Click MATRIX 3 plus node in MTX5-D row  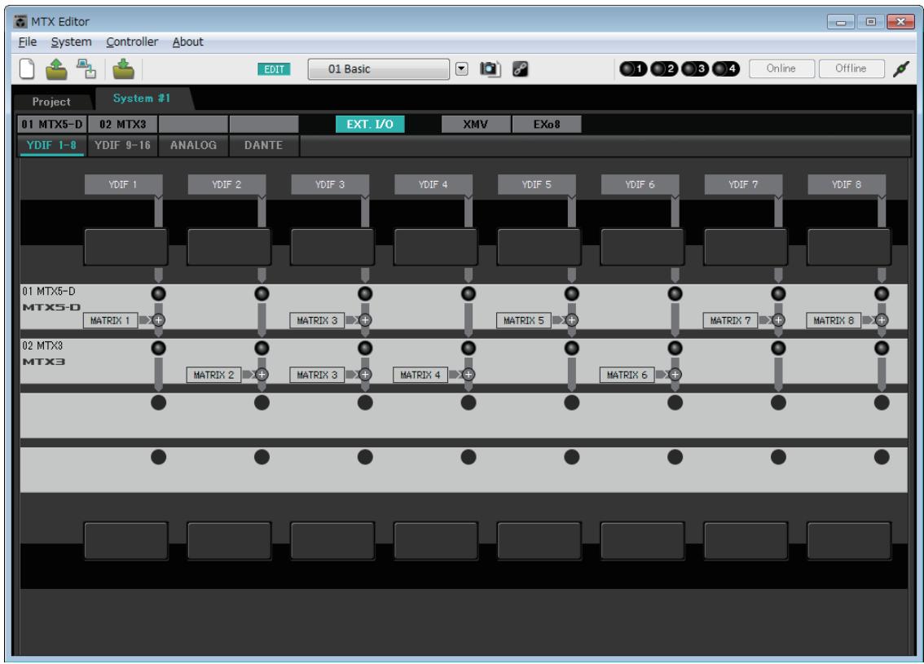[x=365, y=320]
